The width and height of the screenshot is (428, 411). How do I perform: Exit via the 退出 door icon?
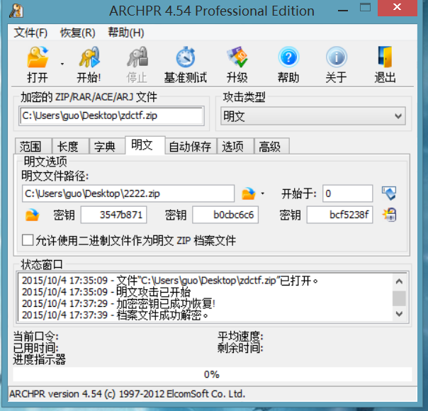385,58
